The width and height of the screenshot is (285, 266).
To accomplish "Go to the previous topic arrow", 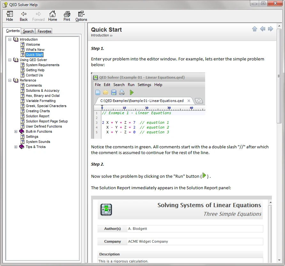I will click(x=263, y=29).
